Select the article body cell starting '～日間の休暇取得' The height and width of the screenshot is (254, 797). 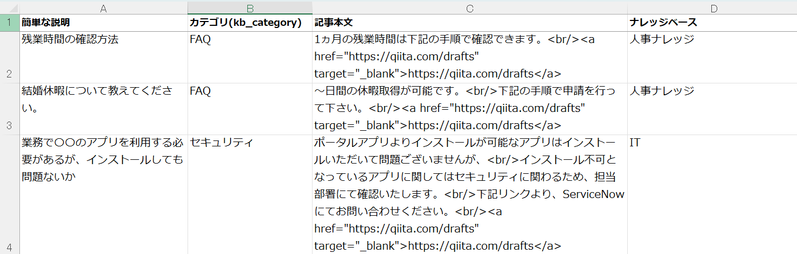pos(470,109)
